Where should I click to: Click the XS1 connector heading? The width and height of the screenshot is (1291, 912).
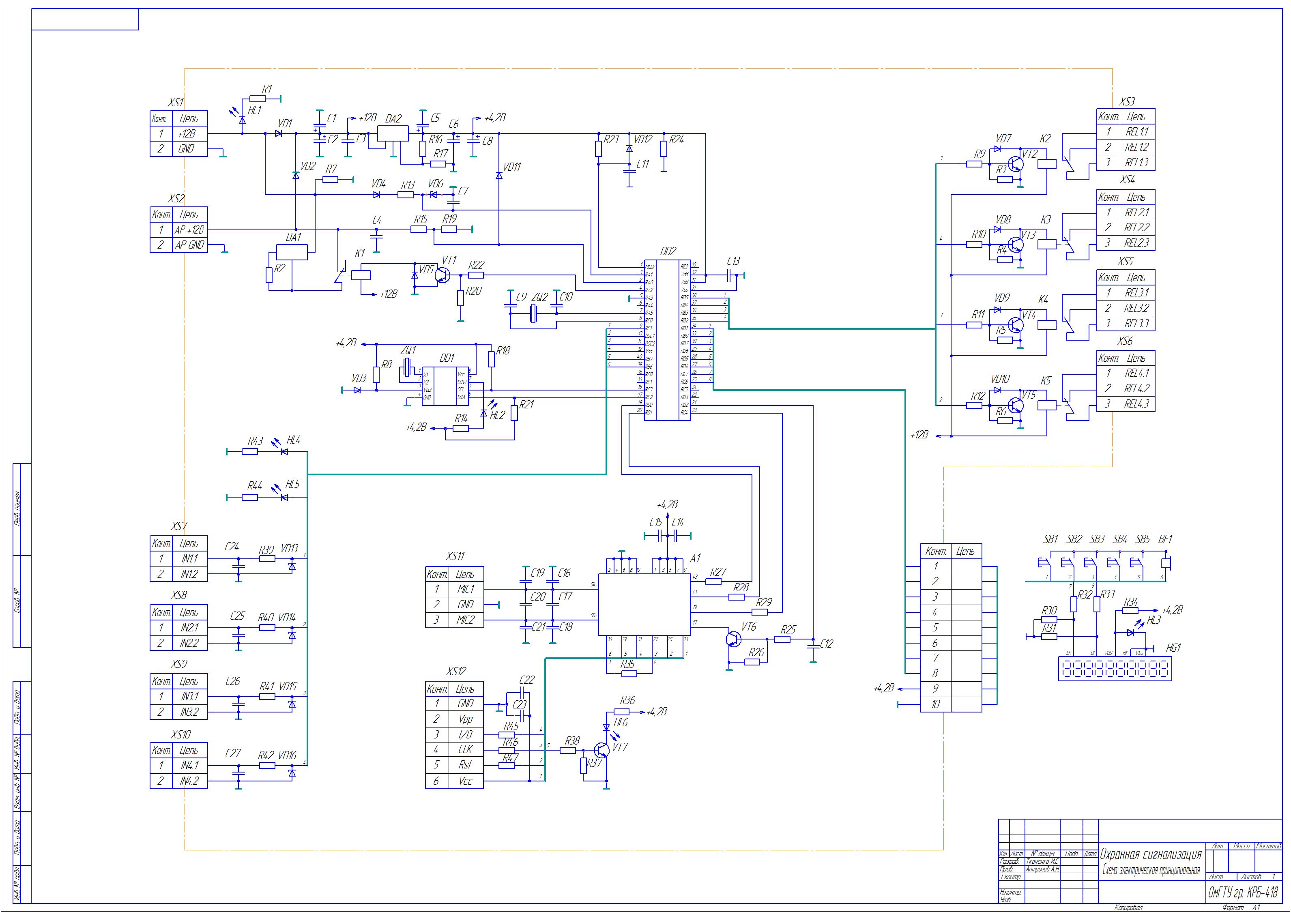click(x=176, y=102)
